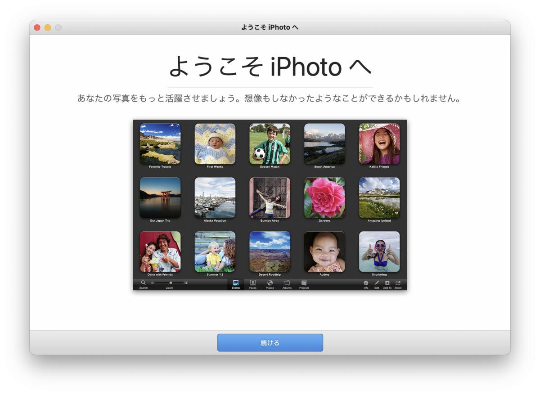Screen dimensions: 540x394
Task: Select the Amazing Iceland thumbnail
Action: point(379,198)
